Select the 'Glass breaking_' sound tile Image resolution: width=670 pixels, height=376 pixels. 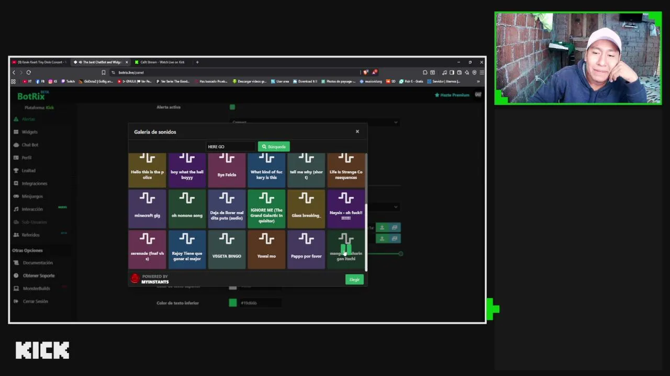[x=306, y=209]
